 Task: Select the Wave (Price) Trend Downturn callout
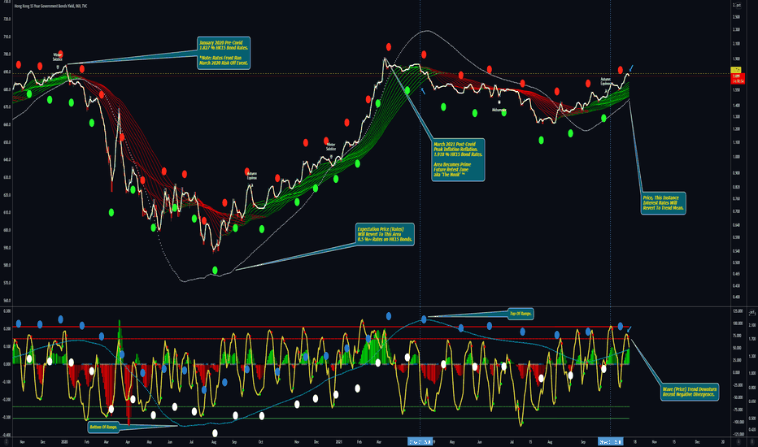point(690,392)
